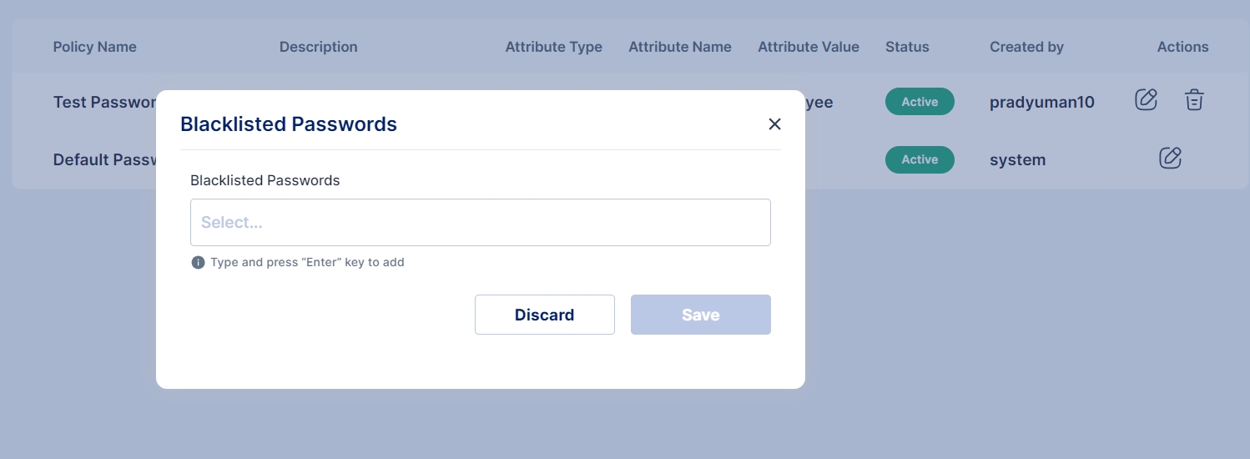Close the Blacklisted Passwords dialog
This screenshot has width=1250, height=459.
[774, 124]
